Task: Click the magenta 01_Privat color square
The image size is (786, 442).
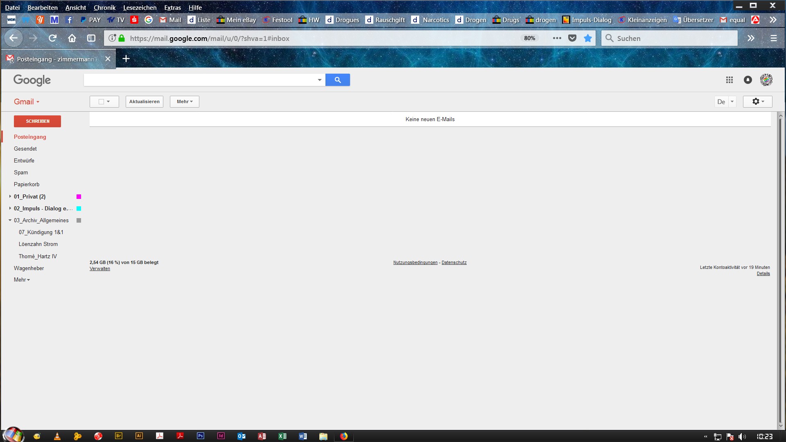Action: pyautogui.click(x=79, y=197)
